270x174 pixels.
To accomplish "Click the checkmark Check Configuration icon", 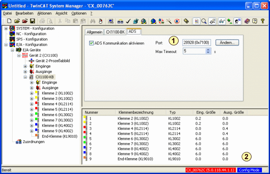I will [x=128, y=21].
